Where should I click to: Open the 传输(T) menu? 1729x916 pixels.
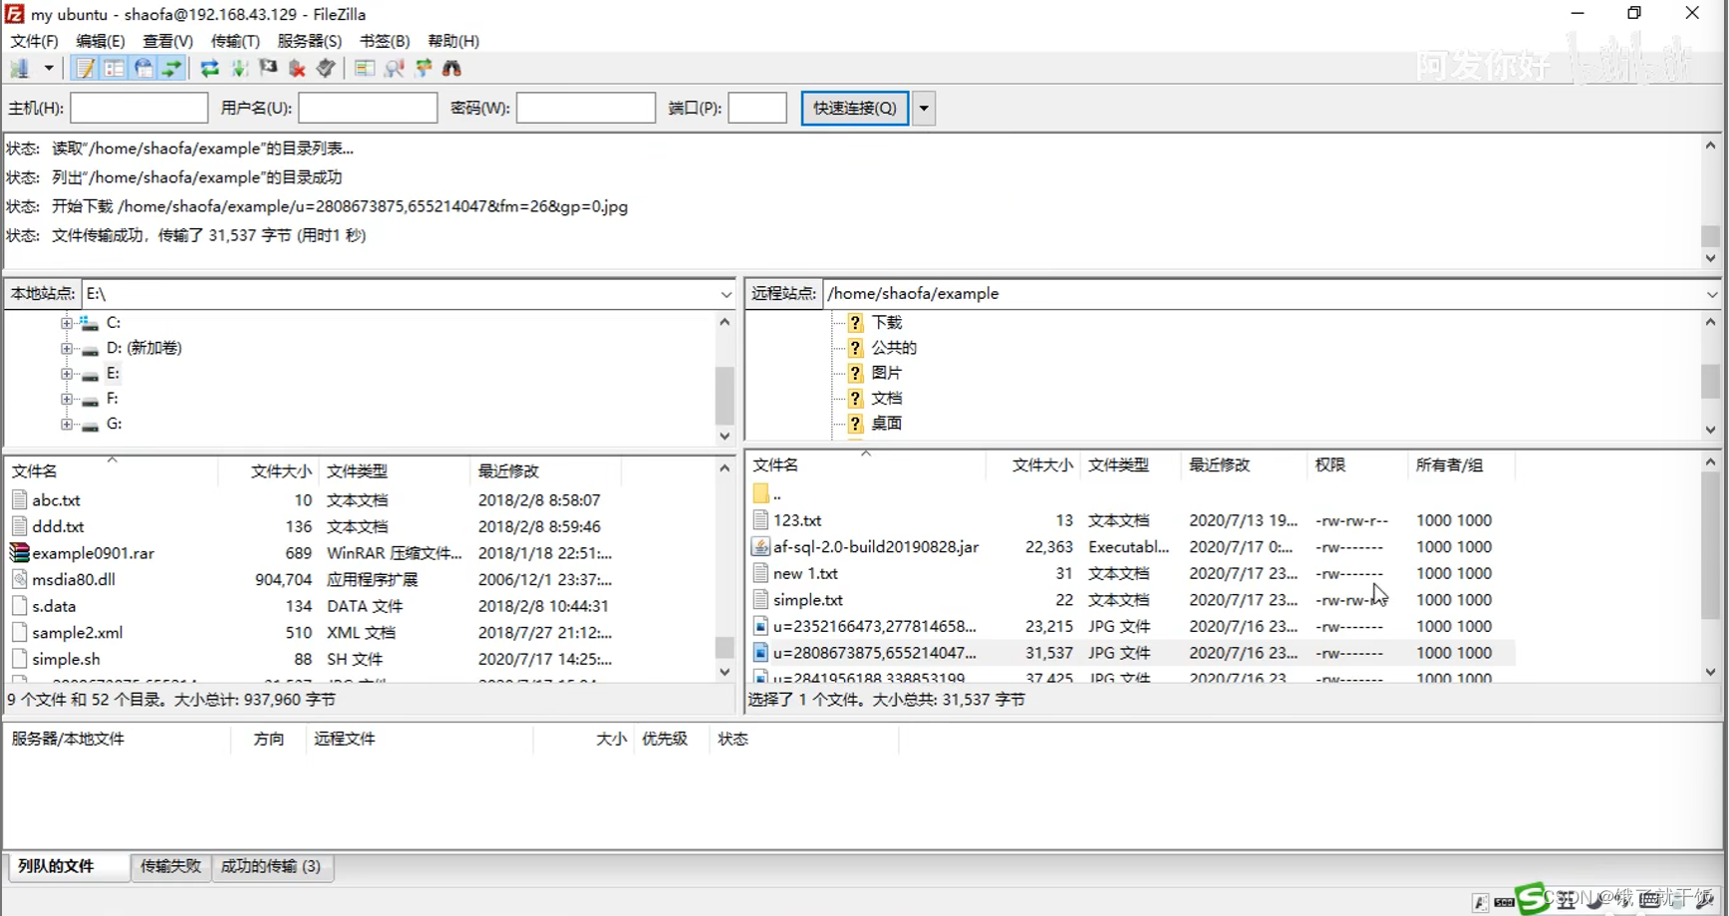coord(235,41)
